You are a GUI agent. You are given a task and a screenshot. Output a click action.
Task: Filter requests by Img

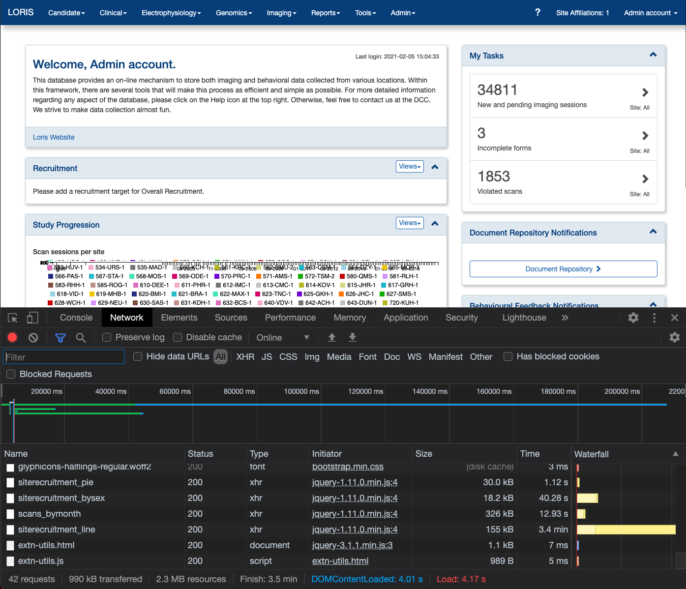(x=312, y=357)
